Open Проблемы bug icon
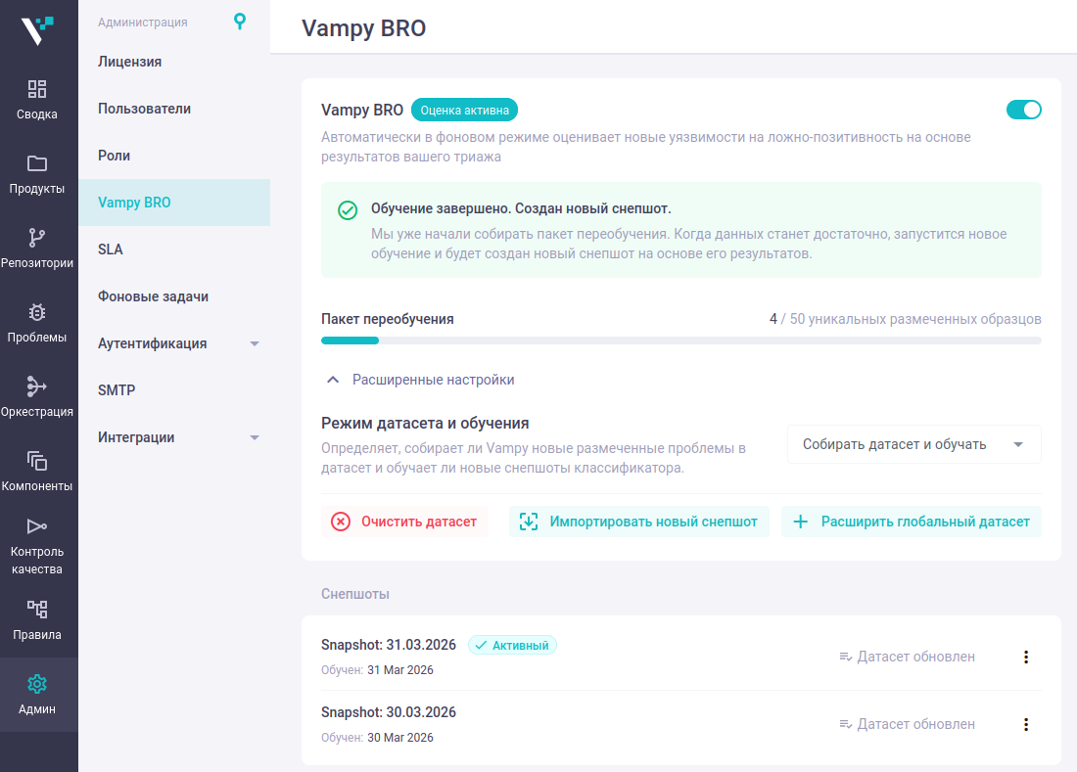The image size is (1077, 772). [37, 313]
